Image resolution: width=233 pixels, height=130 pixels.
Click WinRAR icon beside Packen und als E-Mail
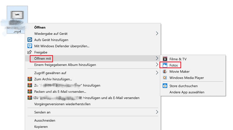30,92
